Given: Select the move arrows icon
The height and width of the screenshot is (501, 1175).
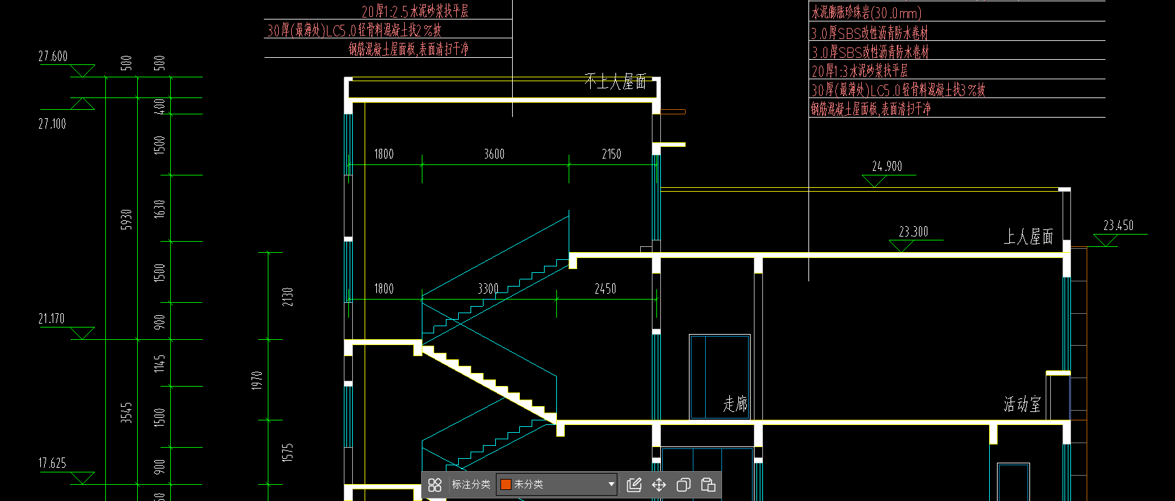Looking at the screenshot, I should click(x=659, y=485).
